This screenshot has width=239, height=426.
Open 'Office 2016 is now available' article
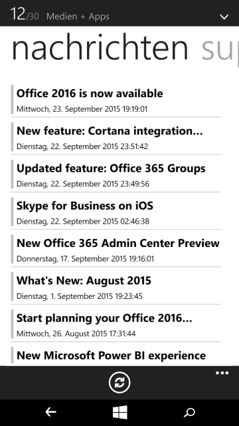coord(116,99)
